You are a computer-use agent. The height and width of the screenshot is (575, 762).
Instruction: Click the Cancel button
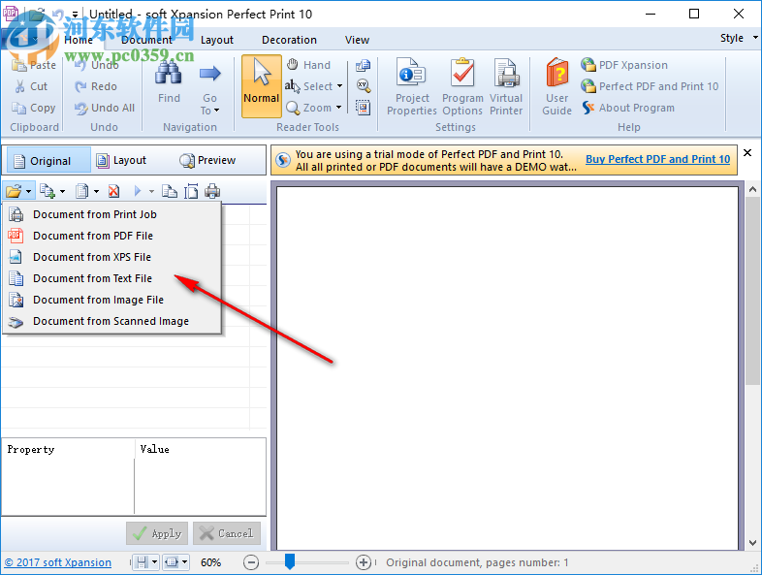point(227,533)
